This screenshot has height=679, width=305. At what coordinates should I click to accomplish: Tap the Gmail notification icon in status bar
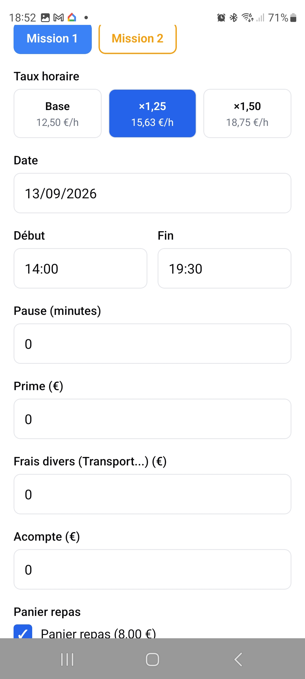[x=58, y=18]
